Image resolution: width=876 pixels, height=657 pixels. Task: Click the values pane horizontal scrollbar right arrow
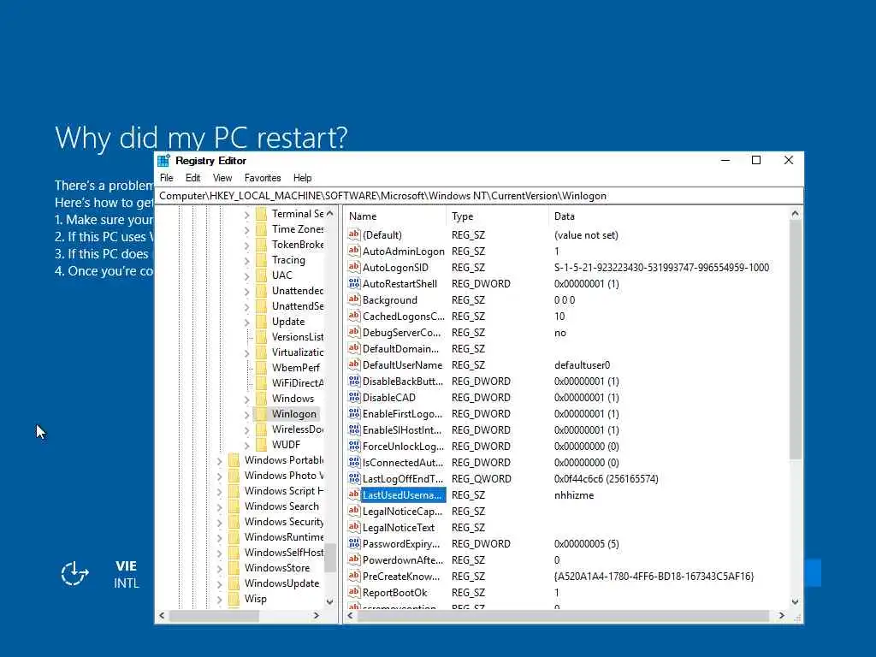[x=782, y=615]
